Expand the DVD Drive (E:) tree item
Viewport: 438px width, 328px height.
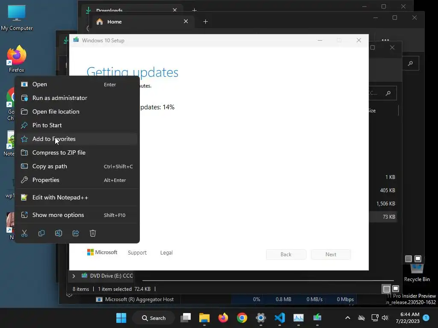click(x=74, y=276)
